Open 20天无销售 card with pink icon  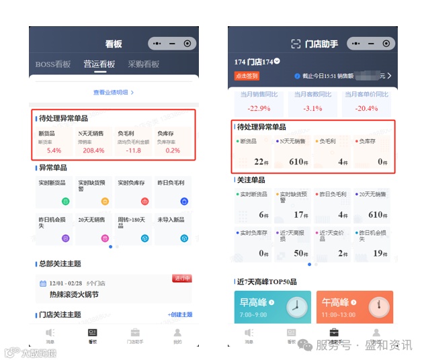point(93,229)
